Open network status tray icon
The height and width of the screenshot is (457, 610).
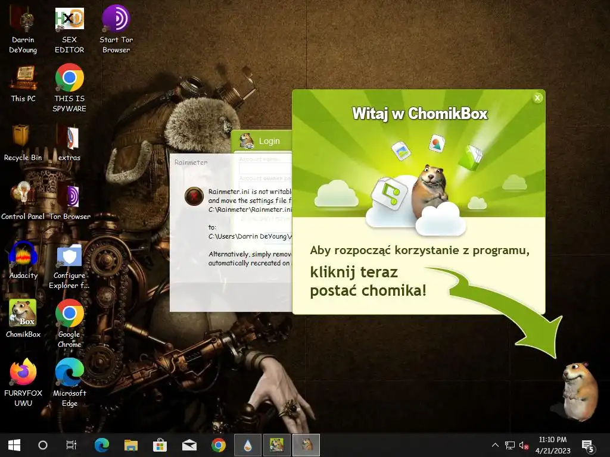tap(510, 445)
